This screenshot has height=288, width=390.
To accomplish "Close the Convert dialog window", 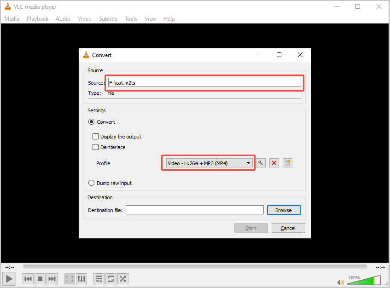I will tap(300, 55).
